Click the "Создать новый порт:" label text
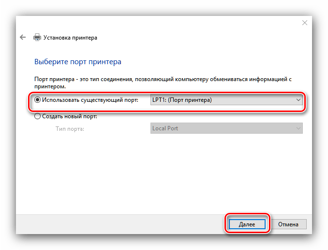The image size is (328, 250). pyautogui.click(x=70, y=116)
